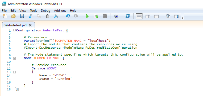Click 'PsDesiredStateConfiguration' module name
The image size is (203, 96).
[x=111, y=48]
